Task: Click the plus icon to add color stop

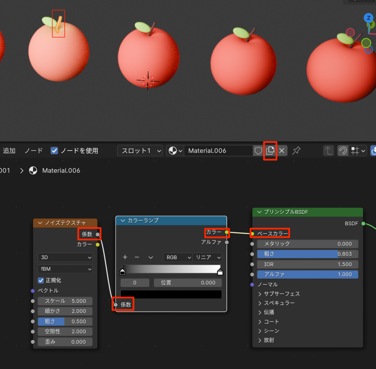Action: click(x=125, y=257)
